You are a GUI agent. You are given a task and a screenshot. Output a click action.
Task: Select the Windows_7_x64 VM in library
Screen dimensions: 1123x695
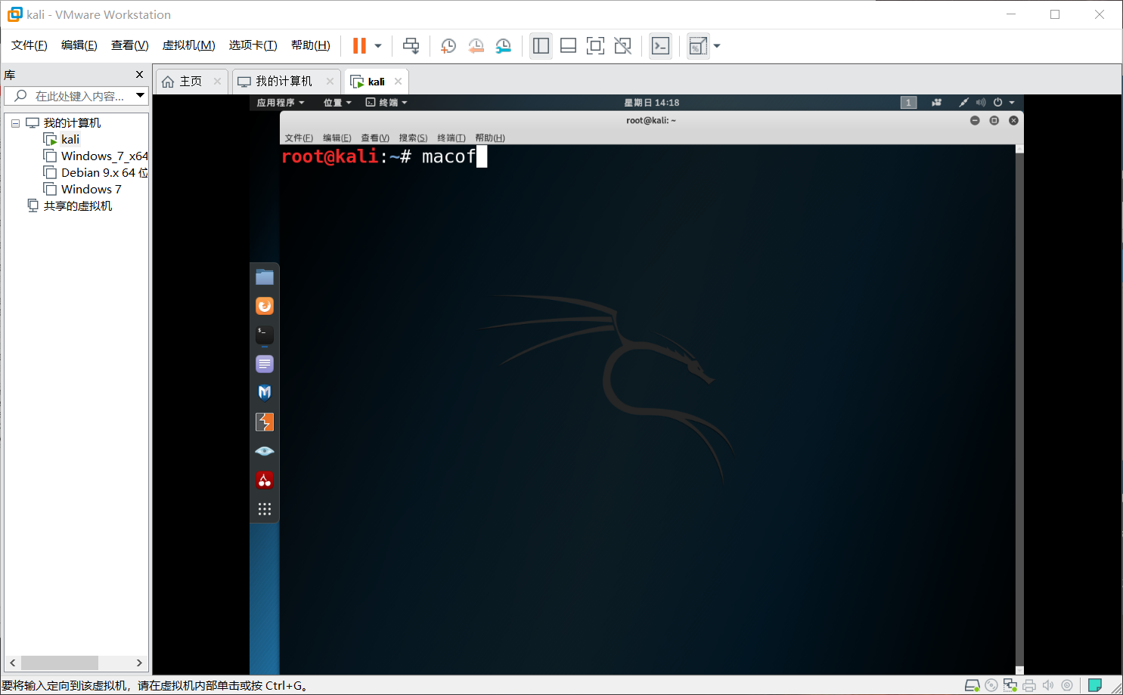point(104,156)
